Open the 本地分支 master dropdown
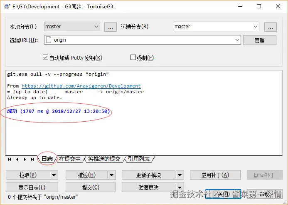 [72, 27]
